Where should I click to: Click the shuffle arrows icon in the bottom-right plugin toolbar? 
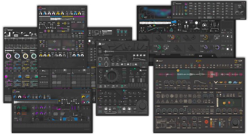[x=211, y=65]
